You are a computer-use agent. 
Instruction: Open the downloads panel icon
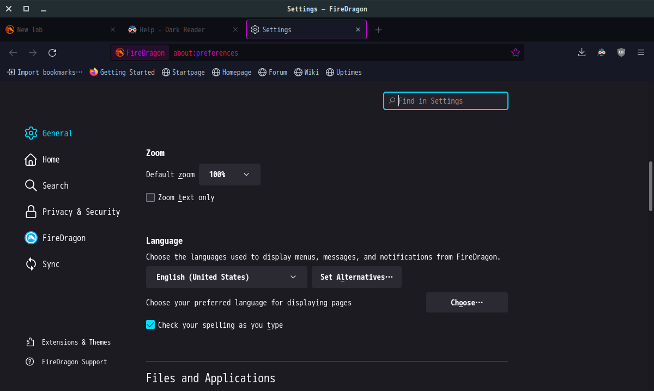(x=582, y=52)
